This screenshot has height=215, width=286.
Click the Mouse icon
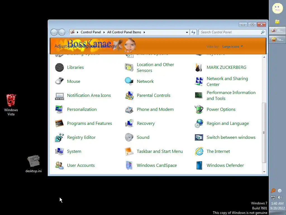[x=59, y=81]
